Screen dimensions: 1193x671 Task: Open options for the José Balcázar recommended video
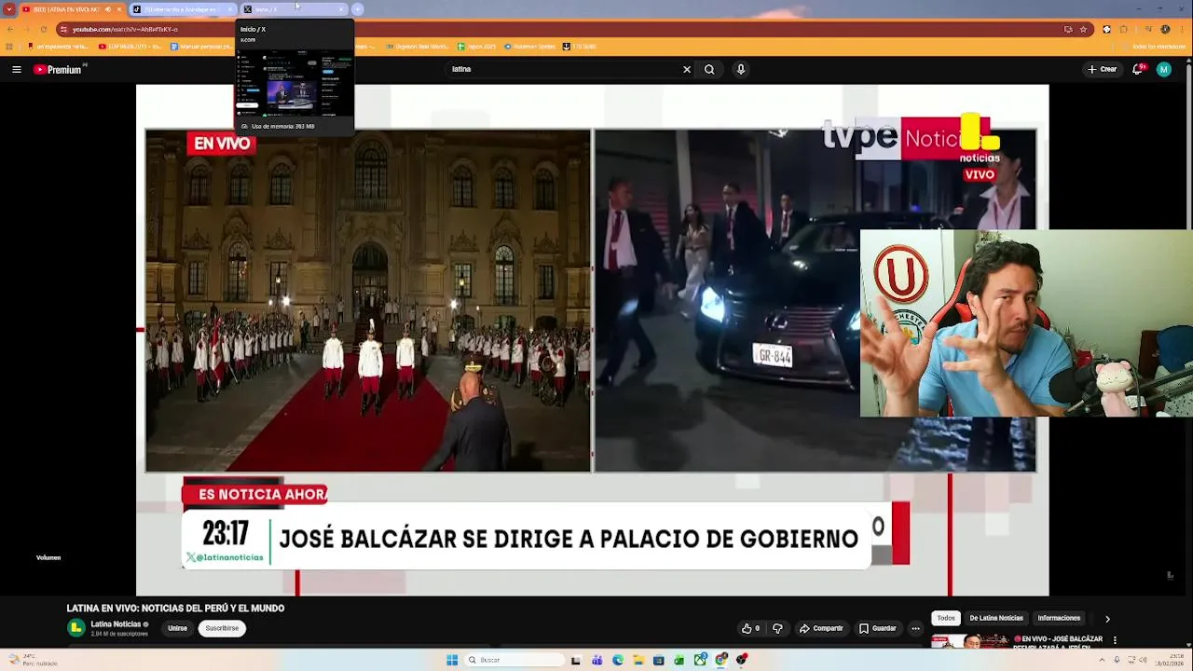[x=1115, y=640]
